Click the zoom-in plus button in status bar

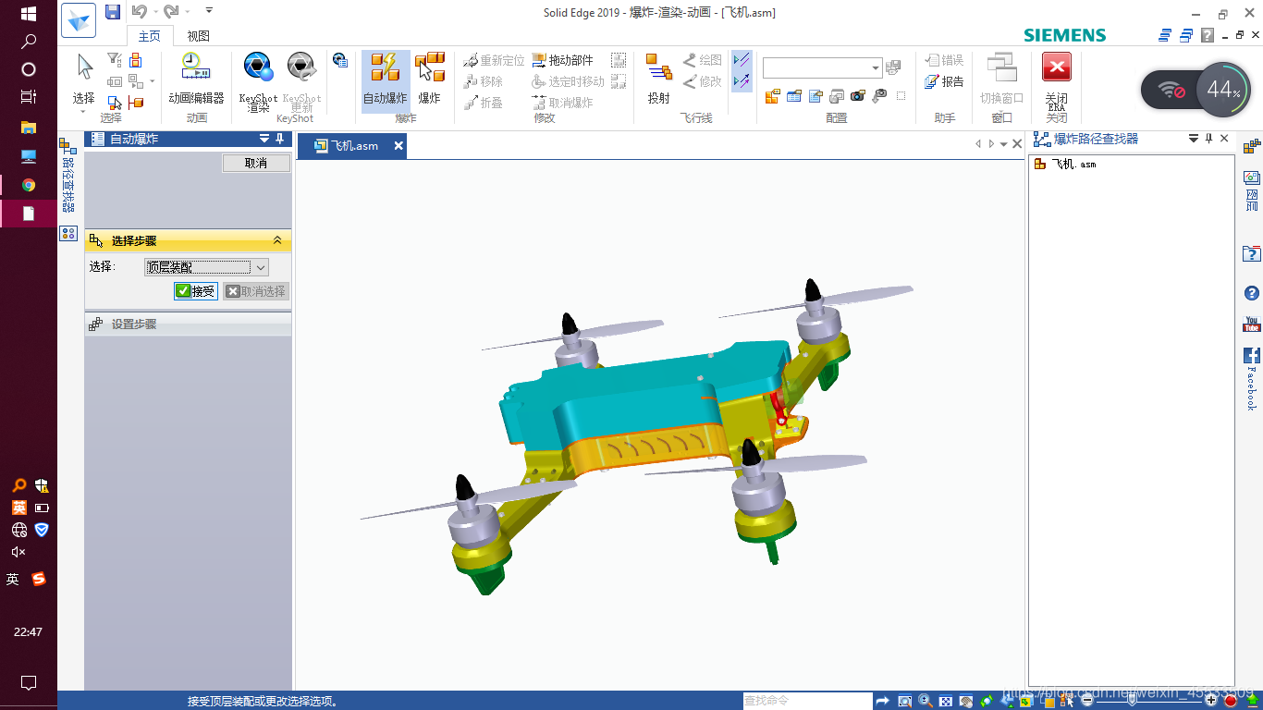click(1212, 701)
